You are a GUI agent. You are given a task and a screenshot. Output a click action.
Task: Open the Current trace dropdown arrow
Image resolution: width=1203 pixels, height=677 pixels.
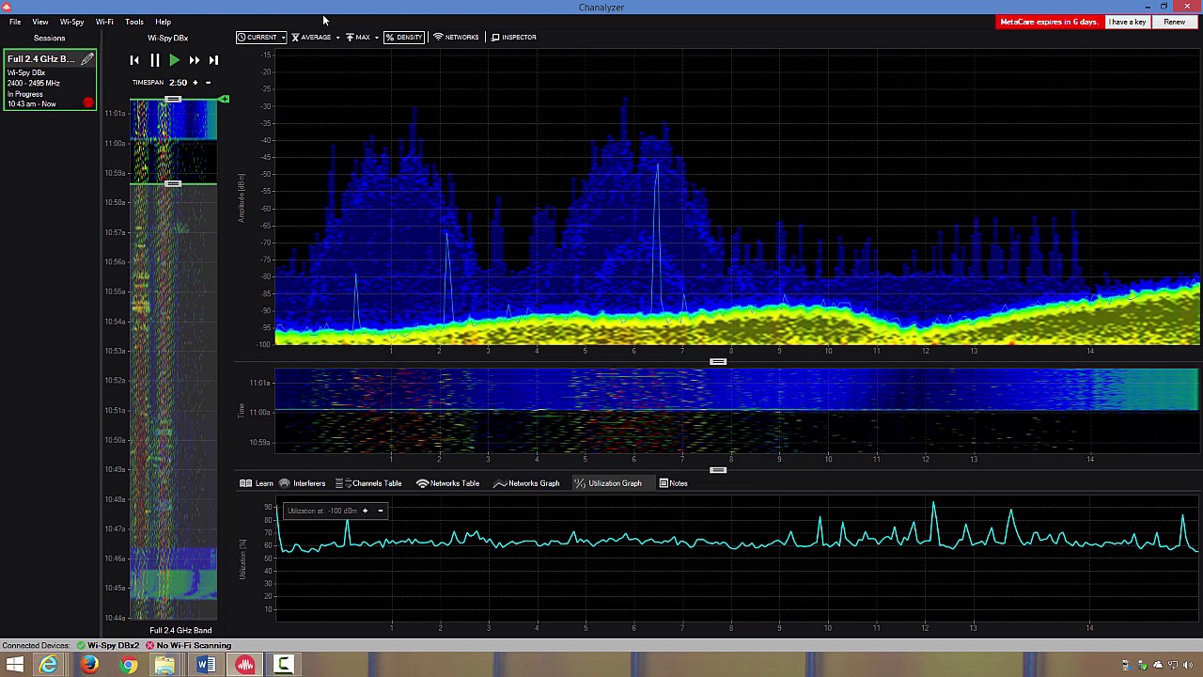point(283,38)
